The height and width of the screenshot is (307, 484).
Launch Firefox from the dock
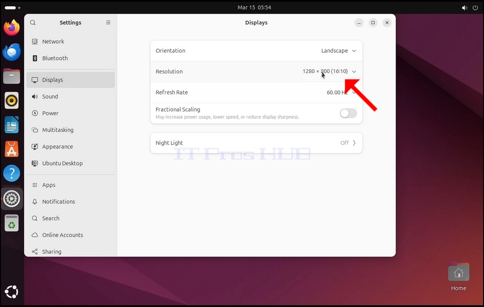pyautogui.click(x=12, y=27)
